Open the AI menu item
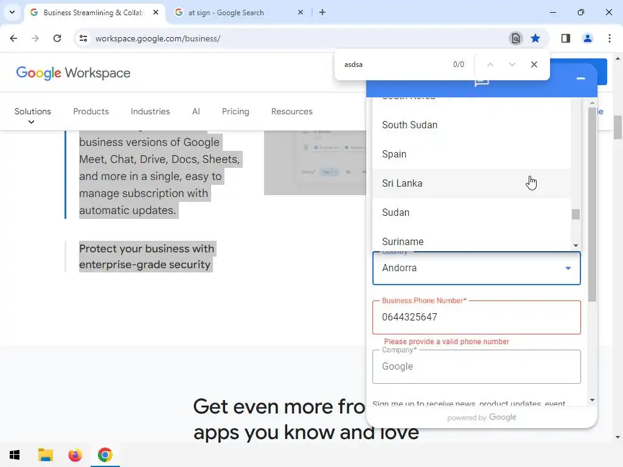Screen dimensions: 623x467 [196, 112]
